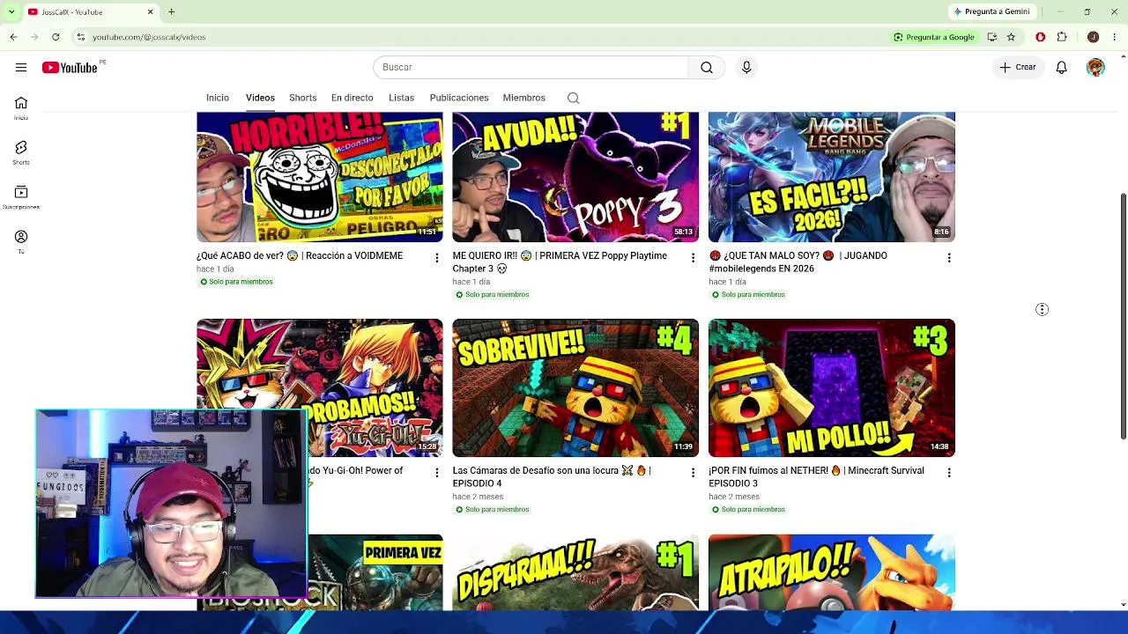Screen dimensions: 1128x634
Task: Open the Chrome profile avatar
Action: tap(1094, 37)
